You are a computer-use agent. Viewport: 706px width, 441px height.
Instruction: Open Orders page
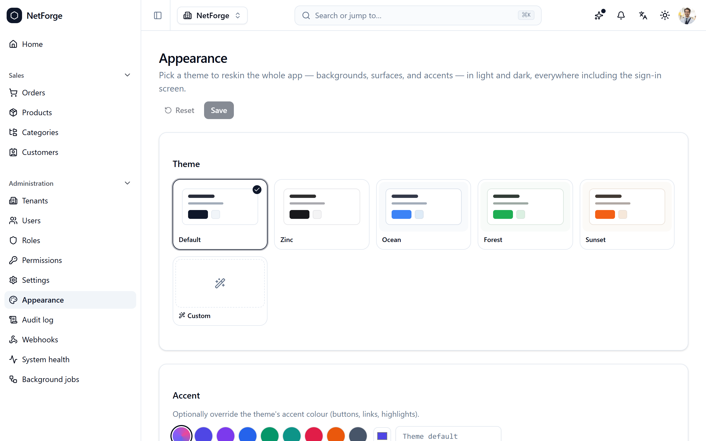point(70,92)
